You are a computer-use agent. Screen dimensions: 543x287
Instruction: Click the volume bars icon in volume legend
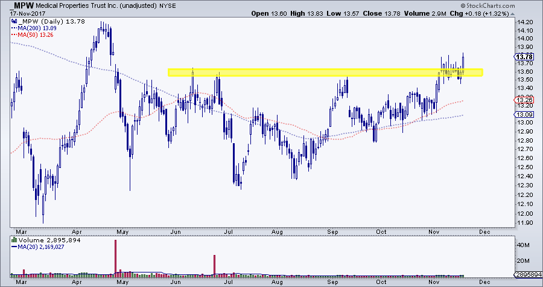coord(14,239)
